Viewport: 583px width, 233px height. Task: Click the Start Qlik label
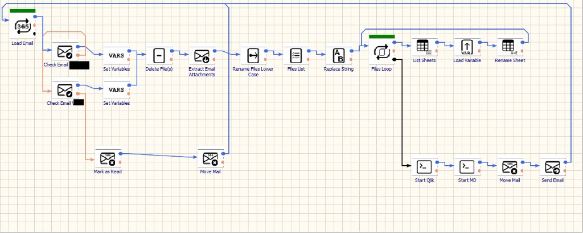pyautogui.click(x=424, y=180)
